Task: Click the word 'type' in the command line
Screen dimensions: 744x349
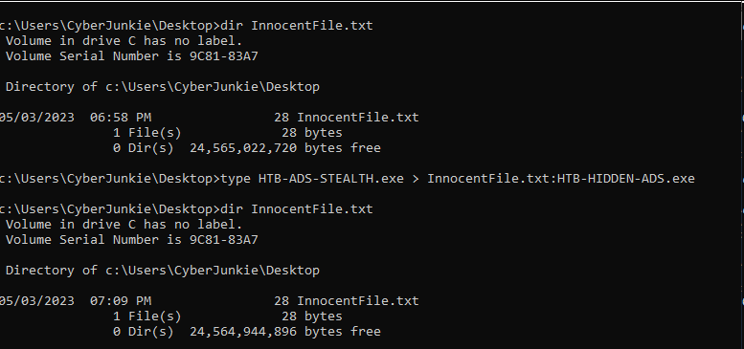Action: tap(236, 179)
